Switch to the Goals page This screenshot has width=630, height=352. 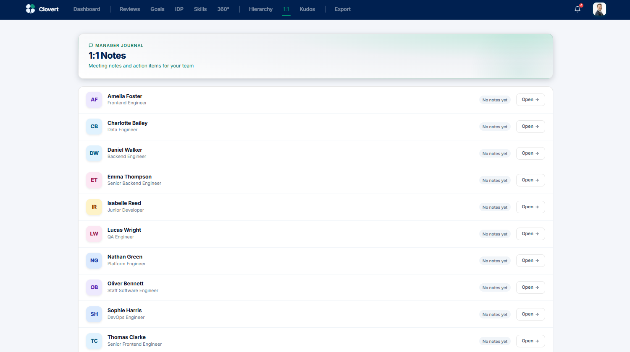157,9
